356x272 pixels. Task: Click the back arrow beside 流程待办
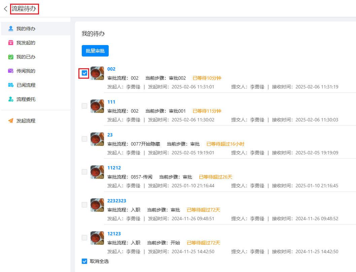pyautogui.click(x=5, y=9)
